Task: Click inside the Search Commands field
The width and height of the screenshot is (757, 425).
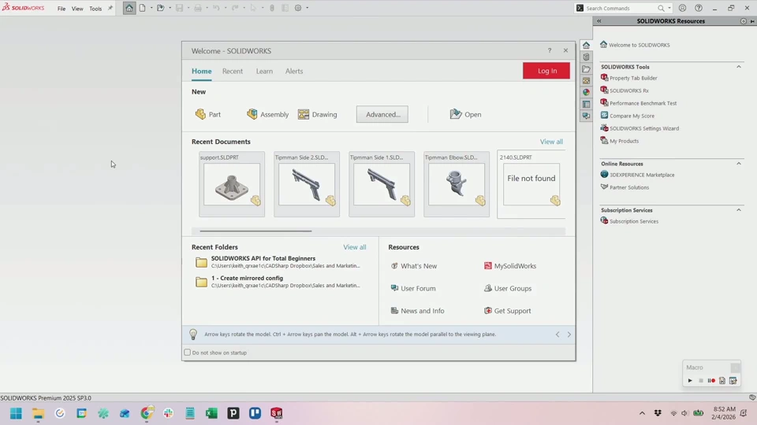Action: [x=620, y=8]
